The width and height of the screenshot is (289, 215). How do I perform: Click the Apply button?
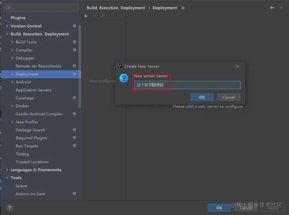[x=273, y=208]
